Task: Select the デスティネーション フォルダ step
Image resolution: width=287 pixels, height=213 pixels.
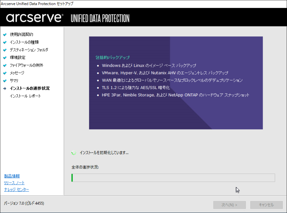Action: point(29,50)
